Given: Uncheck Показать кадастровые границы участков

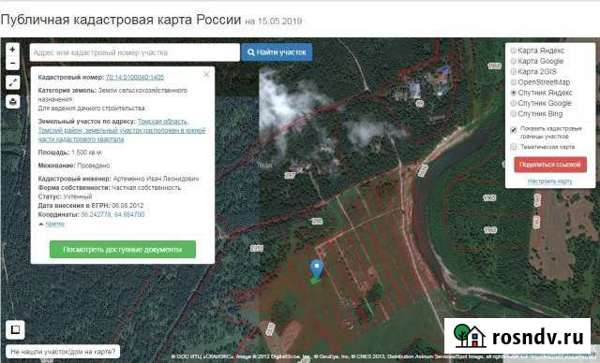Looking at the screenshot, I should [514, 130].
